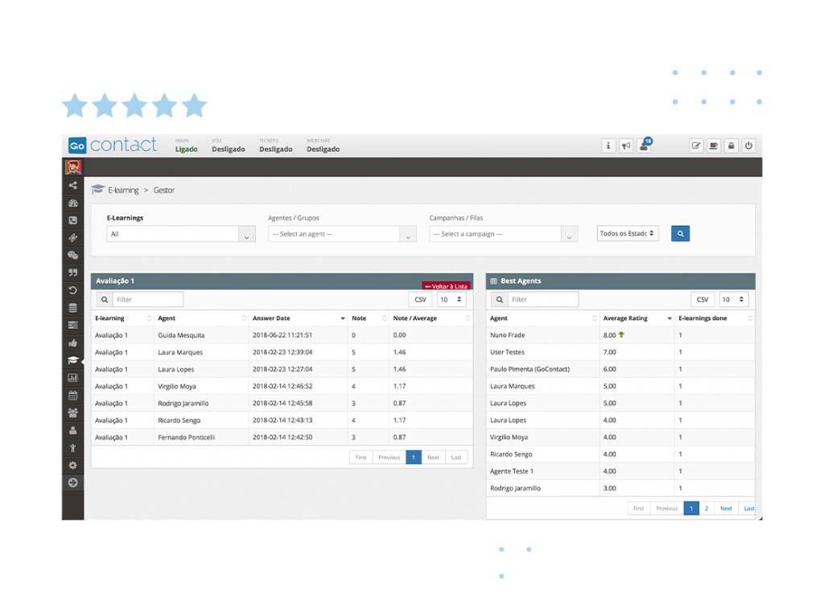Sort by 'E-learnings done' column header

pos(715,318)
